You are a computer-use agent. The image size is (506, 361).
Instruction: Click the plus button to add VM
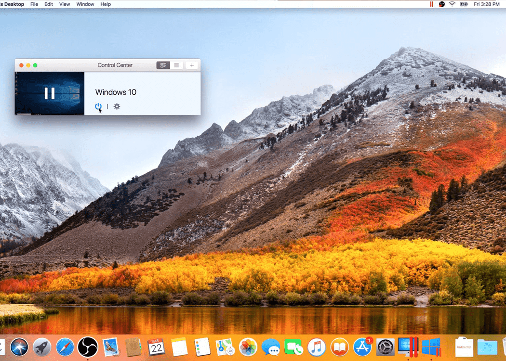click(192, 65)
